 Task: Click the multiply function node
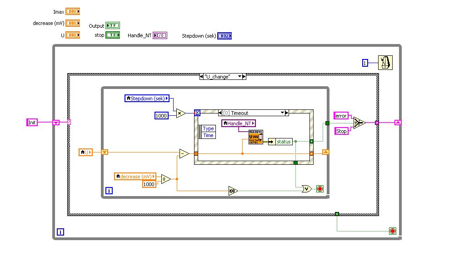[x=181, y=113]
